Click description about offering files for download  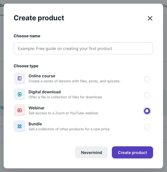pyautogui.click(x=65, y=97)
